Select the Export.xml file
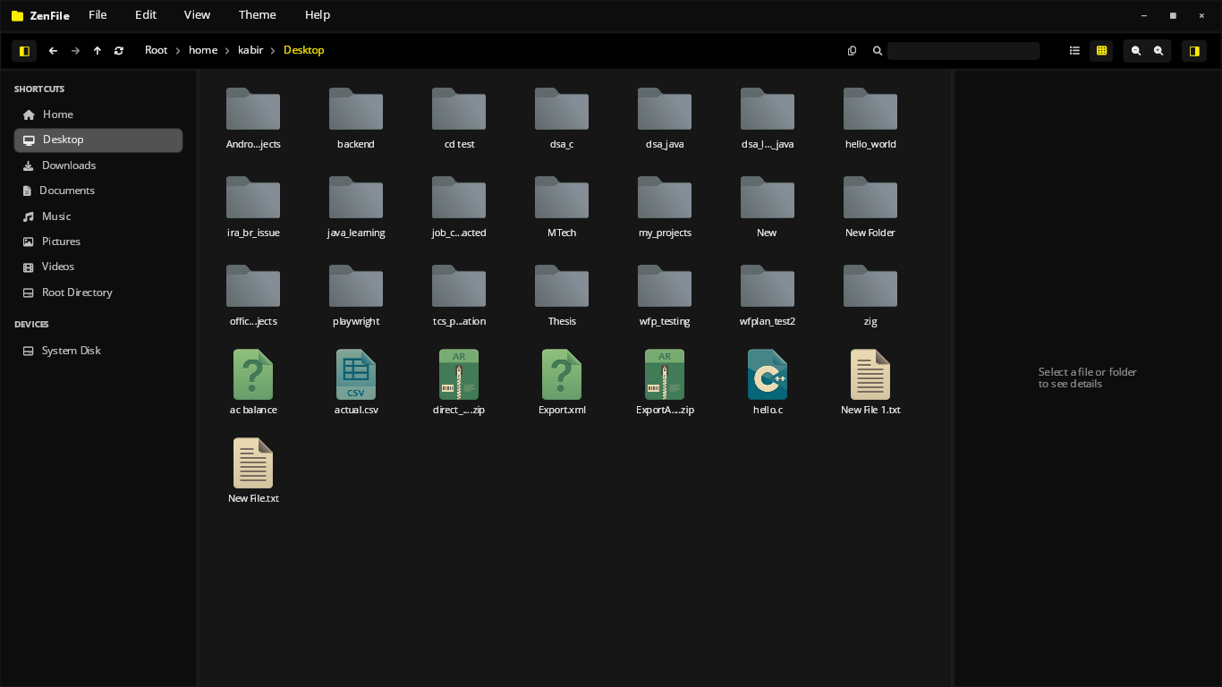Viewport: 1222px width, 687px height. [x=562, y=383]
